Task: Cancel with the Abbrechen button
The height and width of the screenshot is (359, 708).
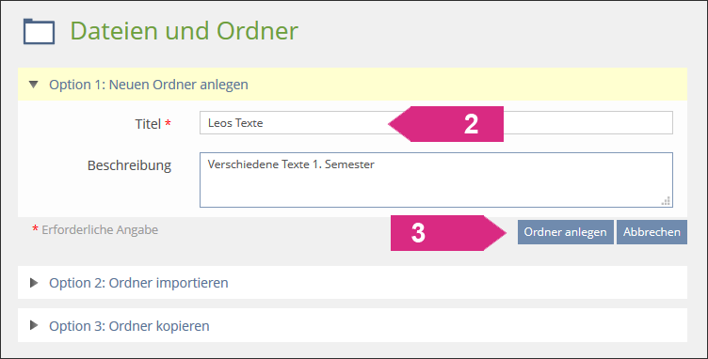Action: 652,232
